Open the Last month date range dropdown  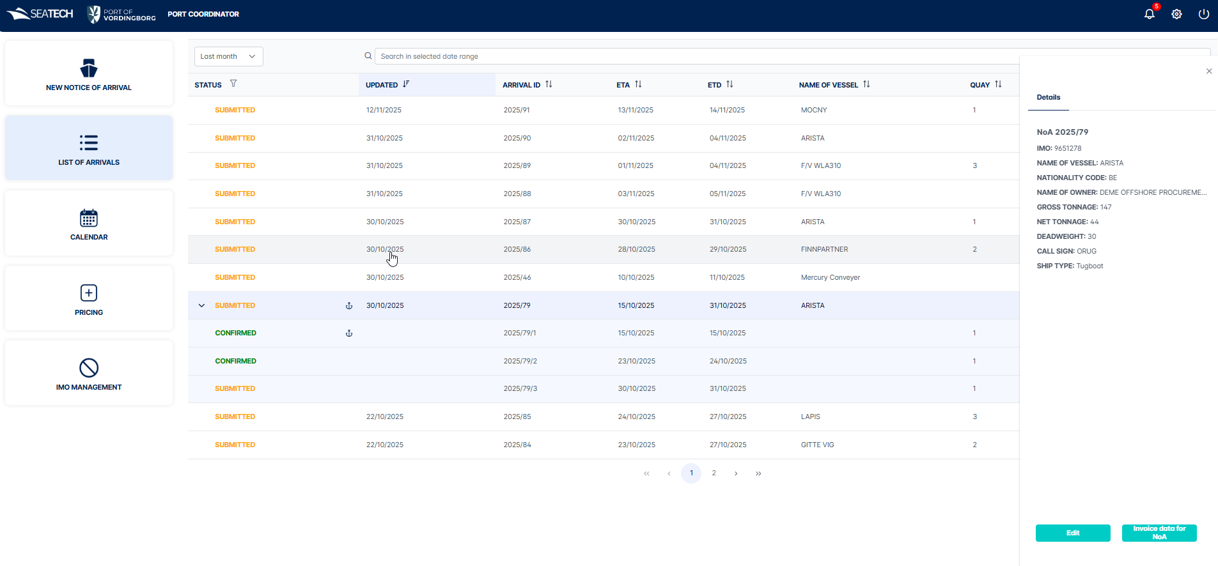click(228, 56)
